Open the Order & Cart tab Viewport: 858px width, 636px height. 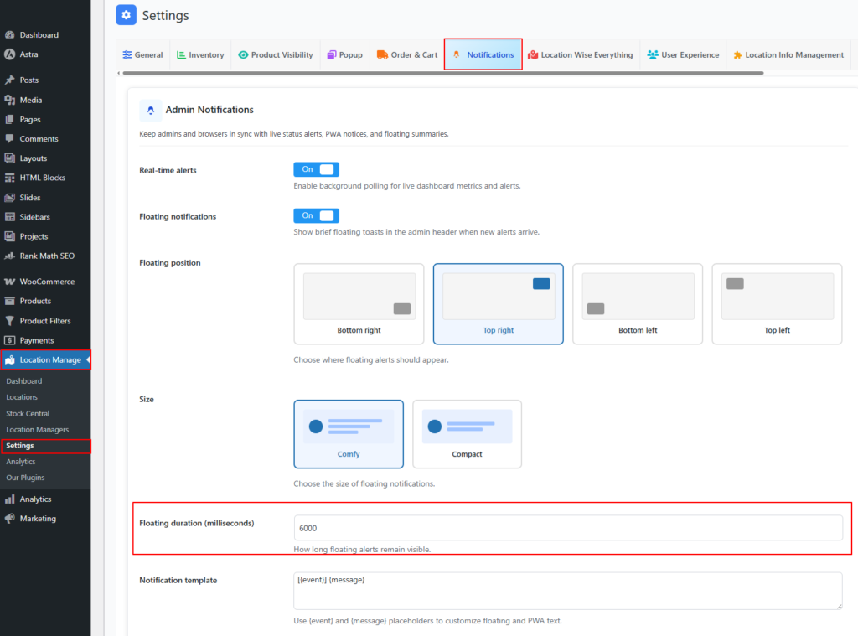coord(407,55)
